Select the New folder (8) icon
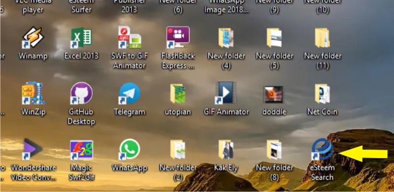Screen dimensions: 394x192 [274, 150]
